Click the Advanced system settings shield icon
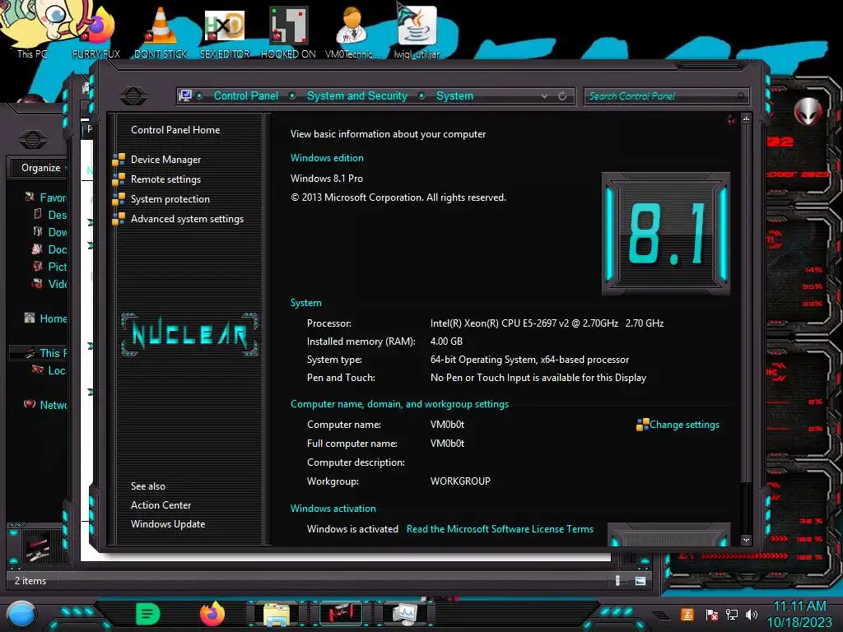Screen dimensions: 843x632 (x=119, y=219)
